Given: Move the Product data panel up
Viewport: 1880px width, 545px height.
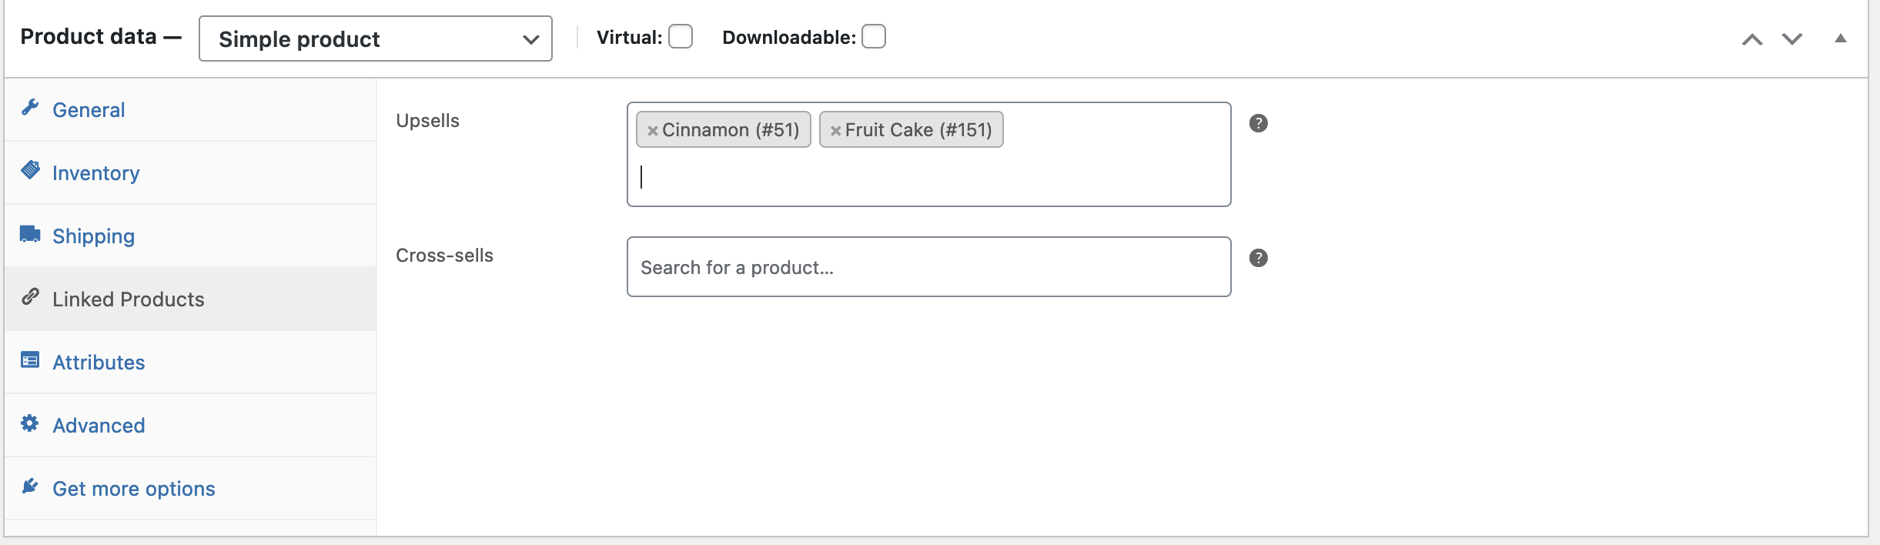Looking at the screenshot, I should click(1752, 39).
